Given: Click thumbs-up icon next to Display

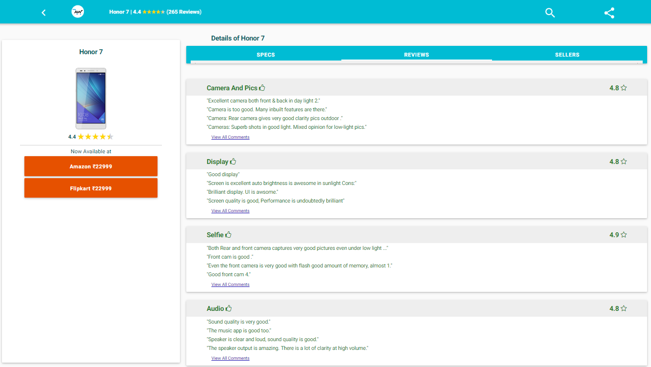Looking at the screenshot, I should [233, 162].
